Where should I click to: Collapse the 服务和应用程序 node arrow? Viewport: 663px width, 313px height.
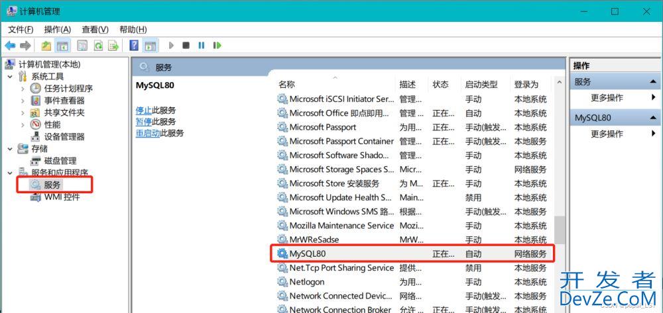coord(10,173)
